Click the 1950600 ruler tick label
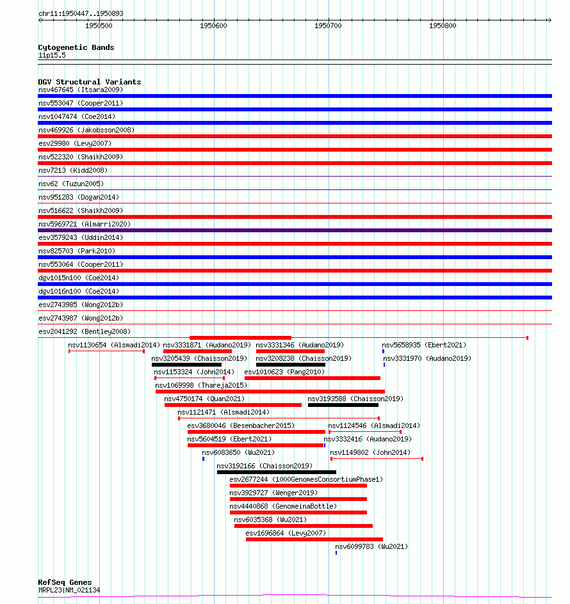Screen dimensions: 570x604 point(213,26)
